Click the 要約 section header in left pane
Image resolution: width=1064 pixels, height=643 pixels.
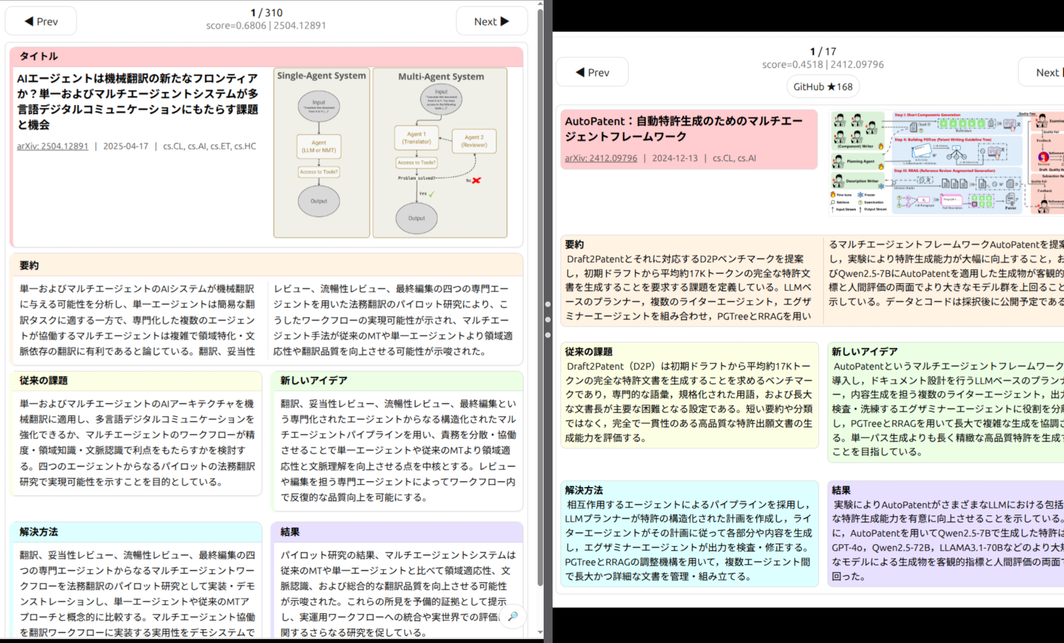coord(29,265)
